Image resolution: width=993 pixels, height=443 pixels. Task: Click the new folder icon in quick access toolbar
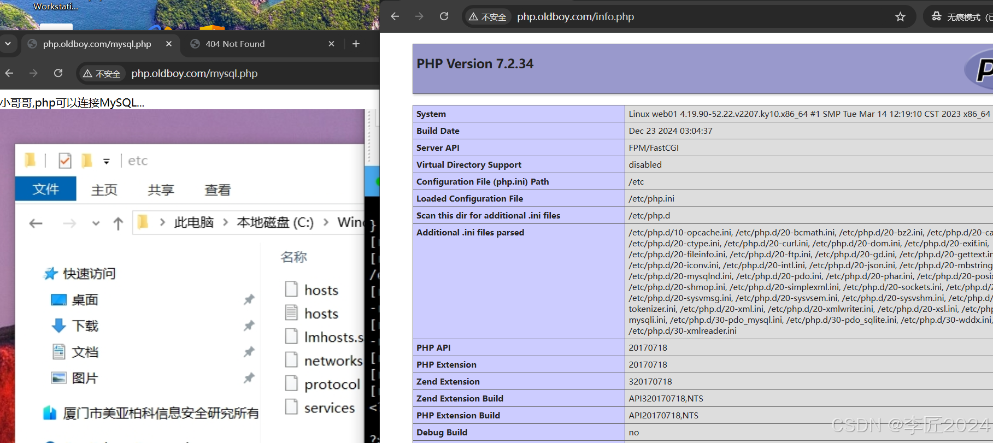[x=86, y=160]
